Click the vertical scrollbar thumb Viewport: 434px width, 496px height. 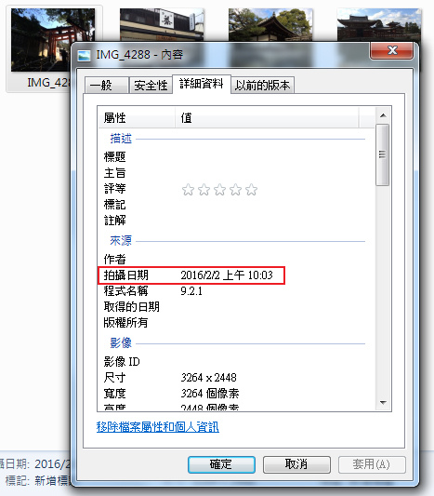[x=383, y=154]
